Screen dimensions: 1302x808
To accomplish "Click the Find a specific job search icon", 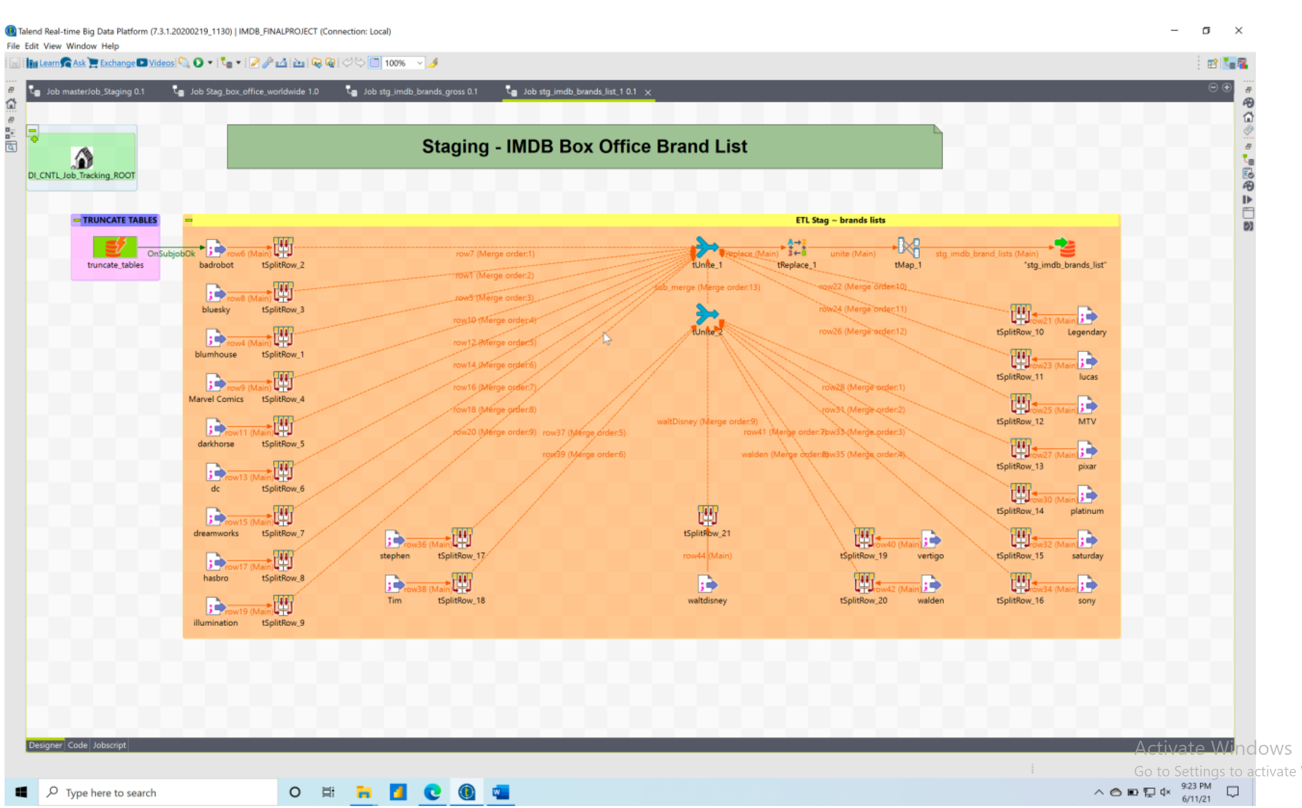I will (x=184, y=63).
